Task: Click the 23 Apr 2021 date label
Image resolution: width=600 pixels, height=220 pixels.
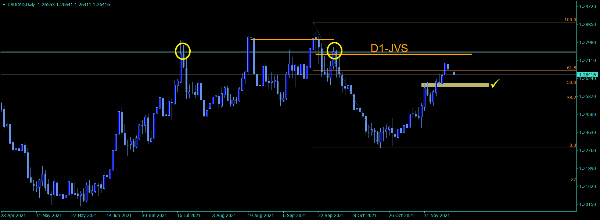Action: (14, 216)
